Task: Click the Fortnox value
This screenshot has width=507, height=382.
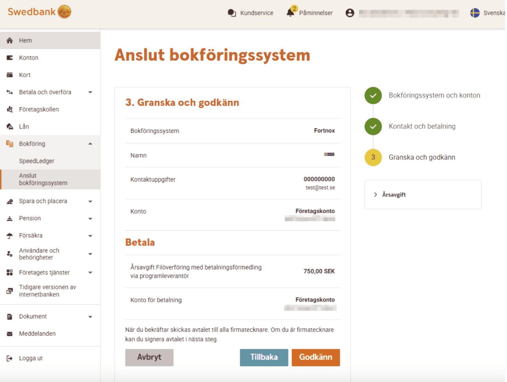Action: pos(324,131)
